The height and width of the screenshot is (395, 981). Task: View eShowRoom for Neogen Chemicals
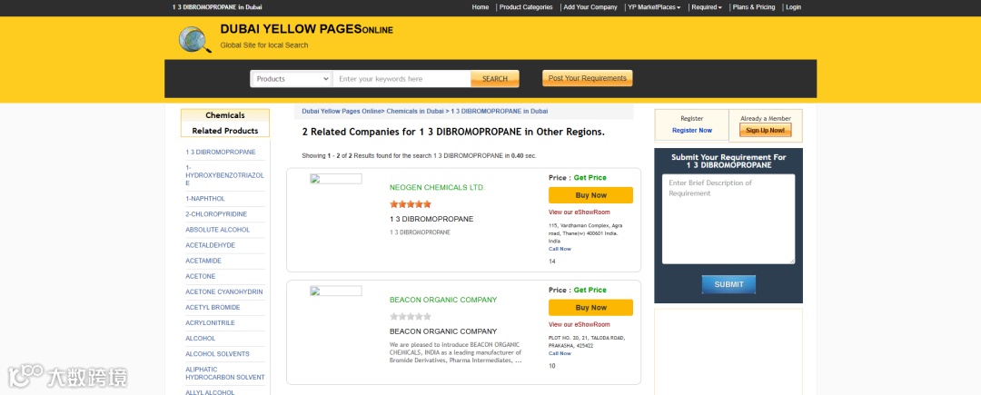pyautogui.click(x=580, y=212)
